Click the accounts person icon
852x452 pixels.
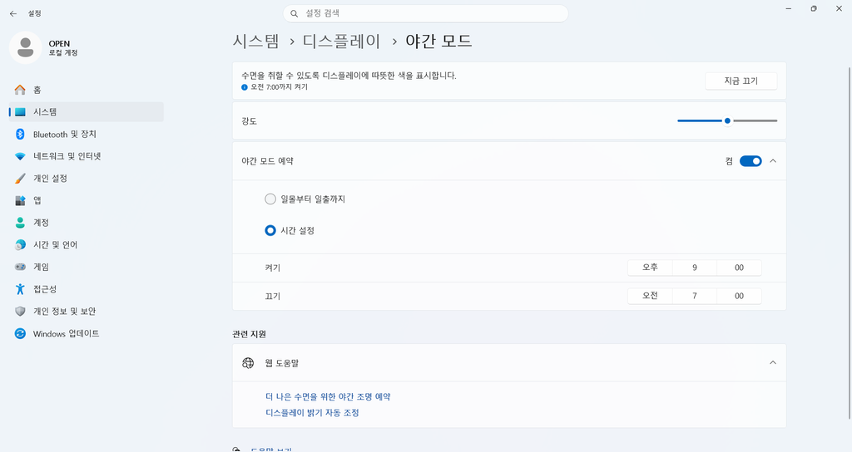point(20,223)
